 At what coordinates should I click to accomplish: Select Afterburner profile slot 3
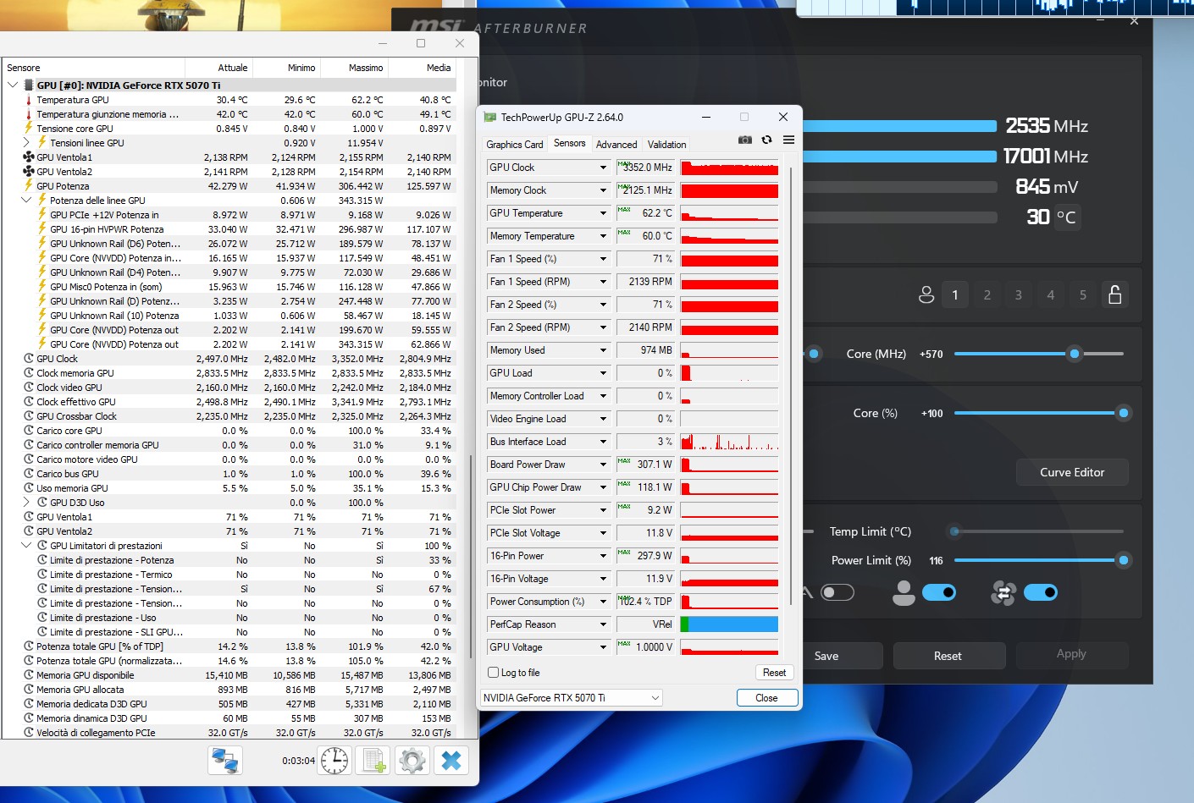1019,294
